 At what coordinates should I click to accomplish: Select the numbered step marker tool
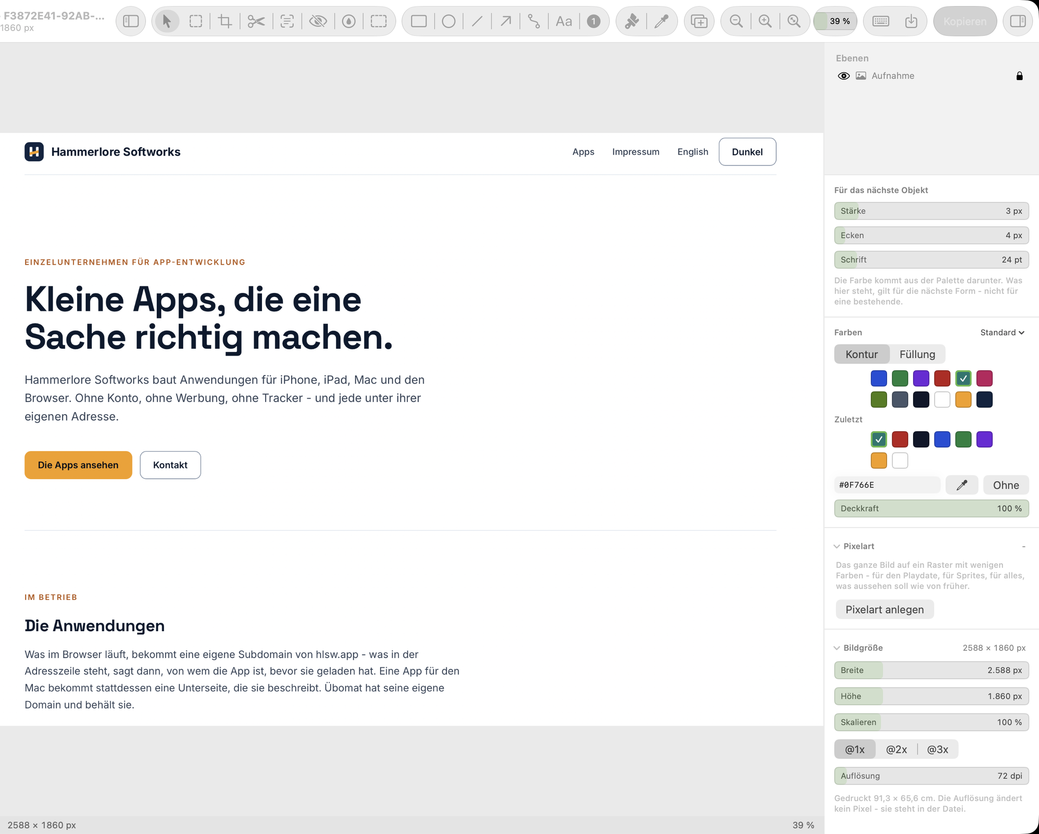594,21
